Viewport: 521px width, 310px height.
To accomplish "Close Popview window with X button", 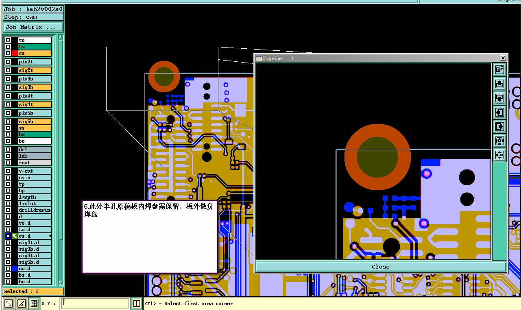I will tap(503, 58).
